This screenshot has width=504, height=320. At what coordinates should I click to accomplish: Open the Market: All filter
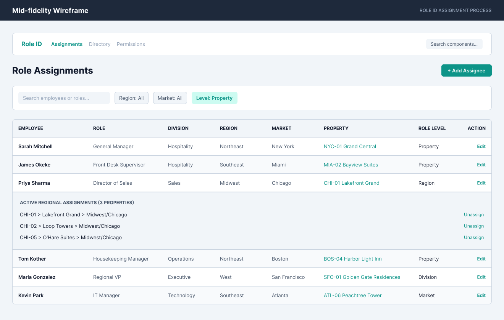(x=170, y=98)
